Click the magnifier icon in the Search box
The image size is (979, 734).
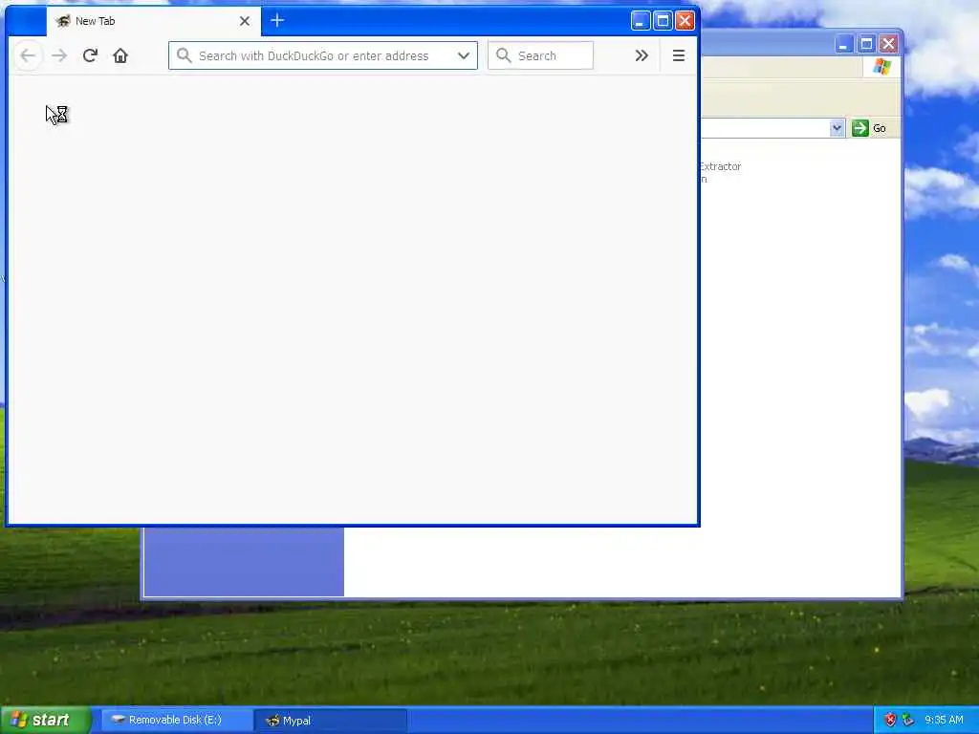(x=503, y=55)
